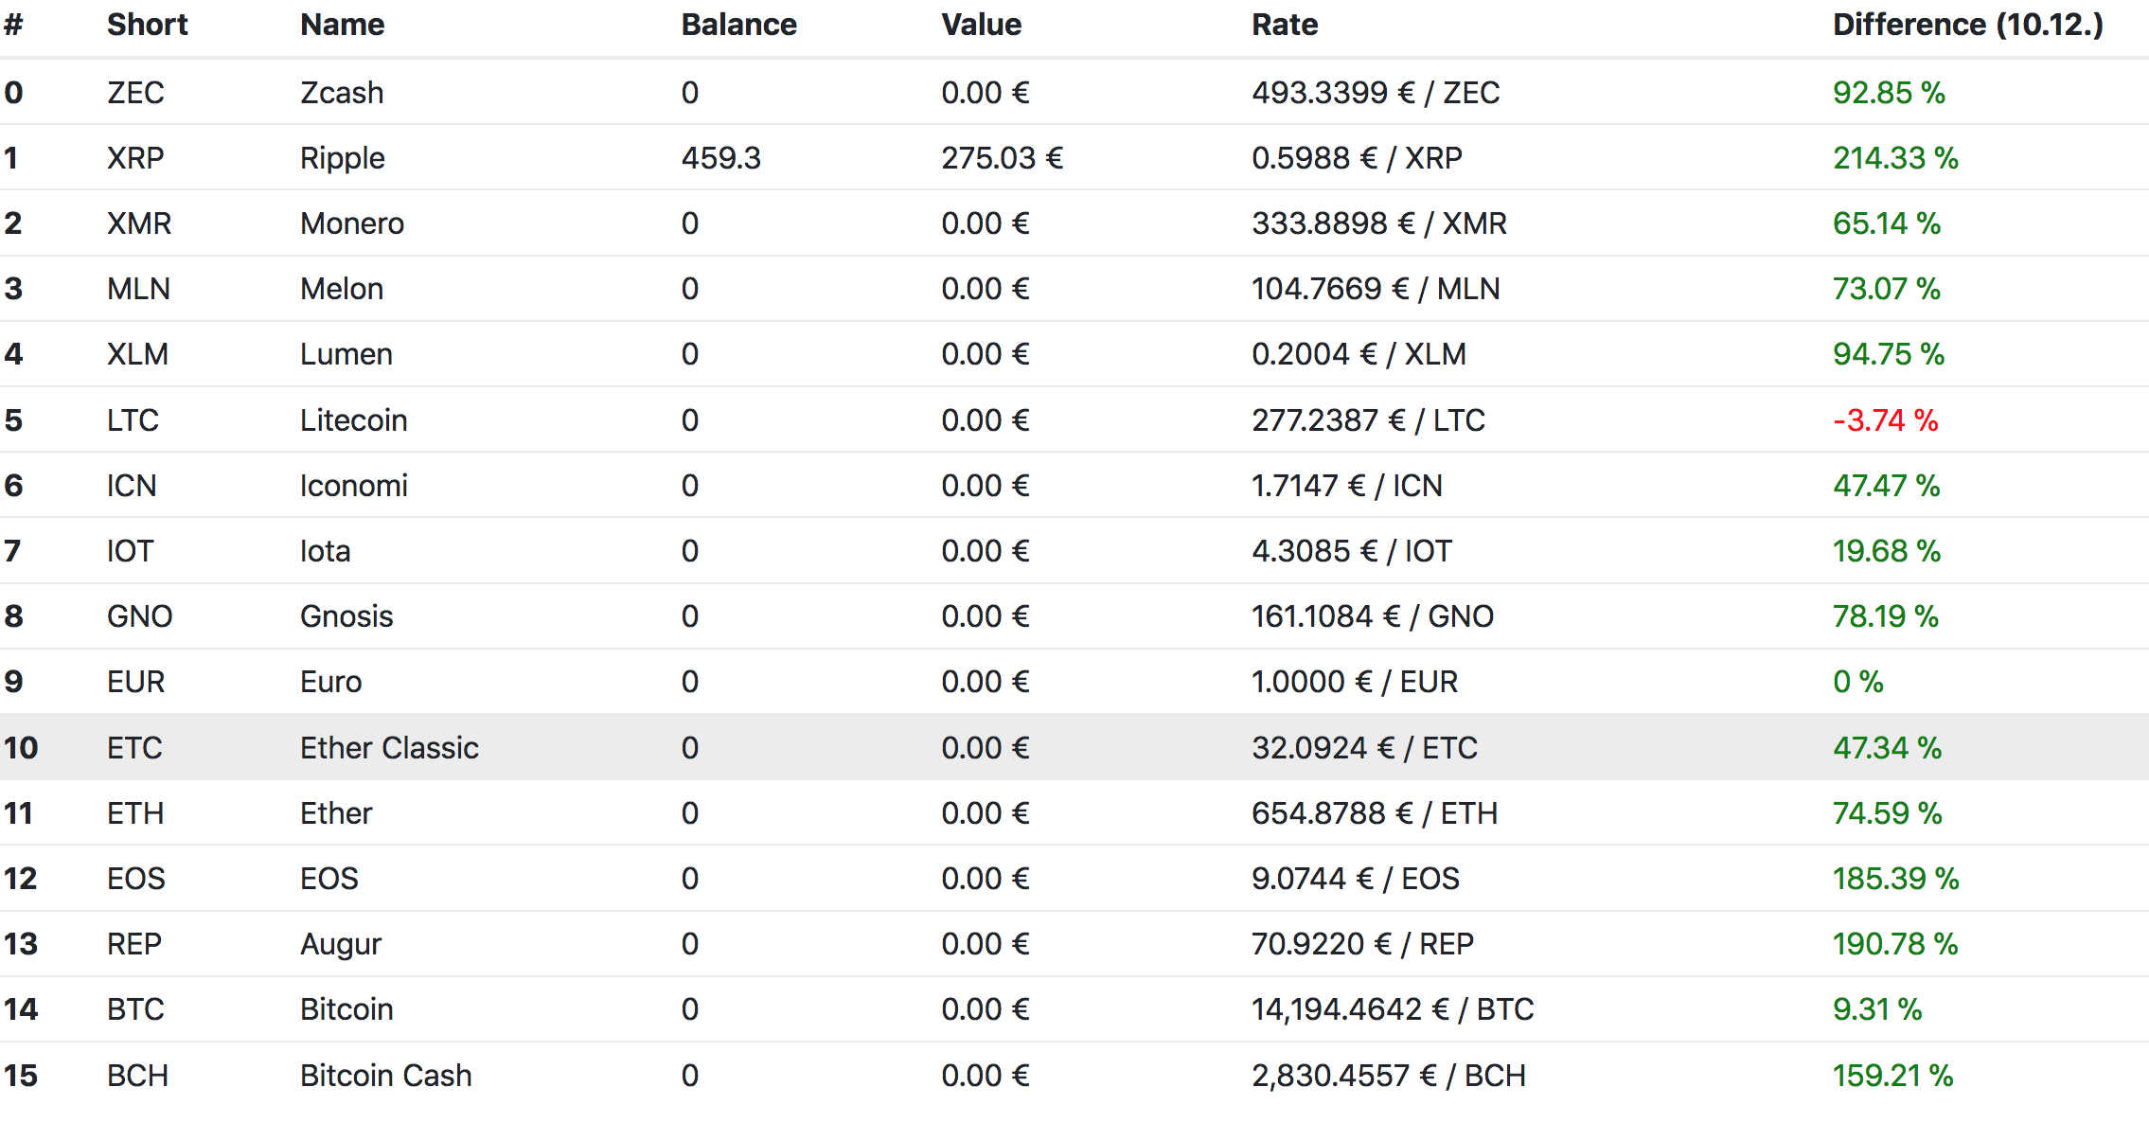Click the 1.7147 € / ICN rate
The image size is (2149, 1123).
point(1347,486)
